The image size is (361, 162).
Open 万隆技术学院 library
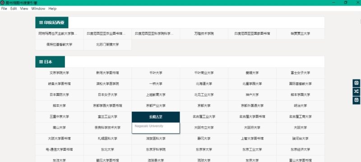[204, 34]
